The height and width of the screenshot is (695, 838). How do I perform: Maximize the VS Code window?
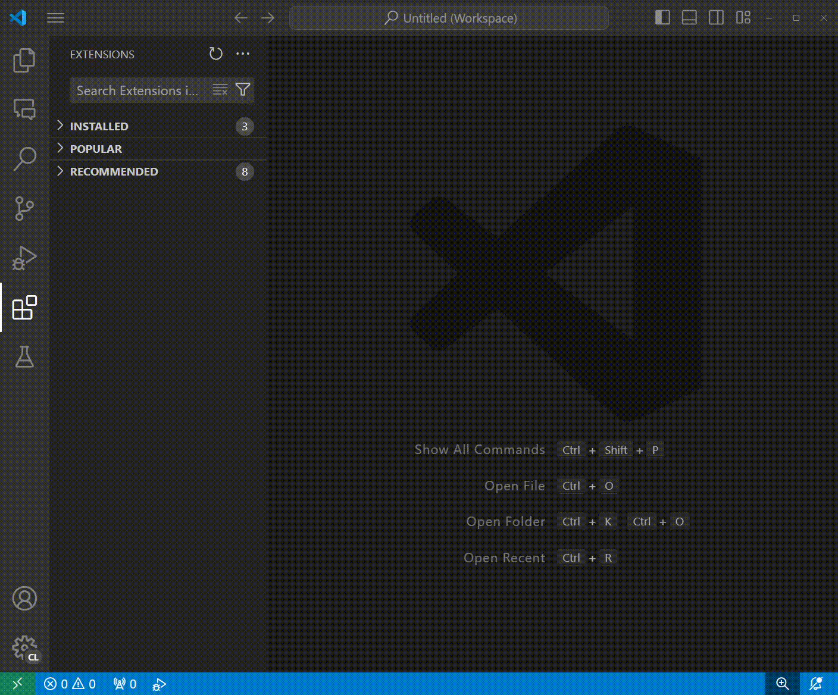(796, 18)
